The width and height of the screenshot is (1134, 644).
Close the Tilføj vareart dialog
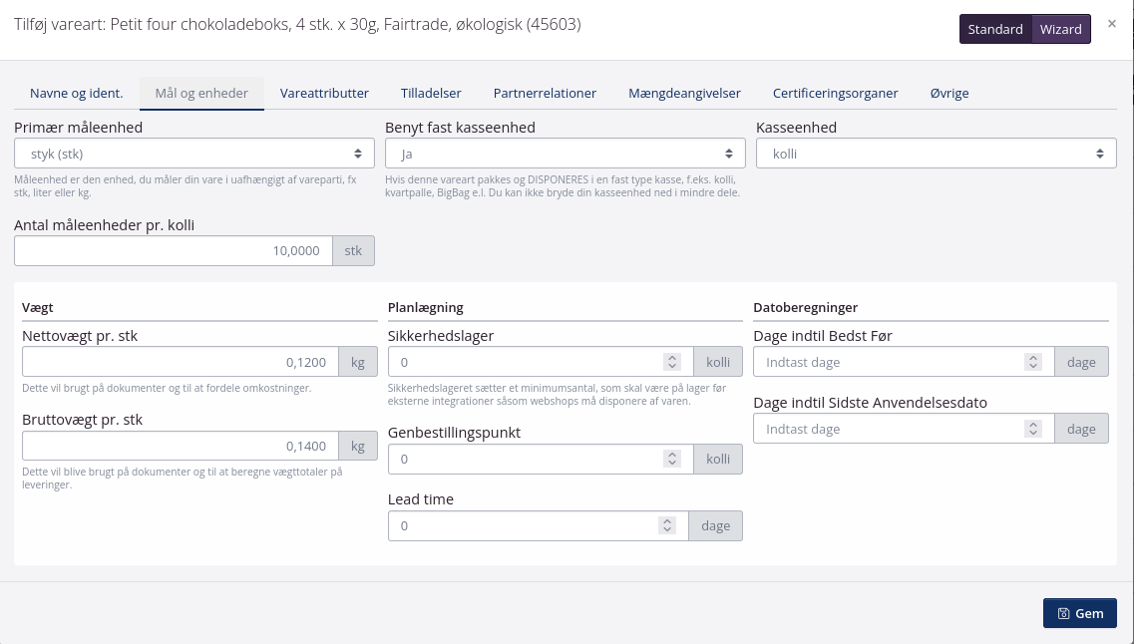[1112, 24]
